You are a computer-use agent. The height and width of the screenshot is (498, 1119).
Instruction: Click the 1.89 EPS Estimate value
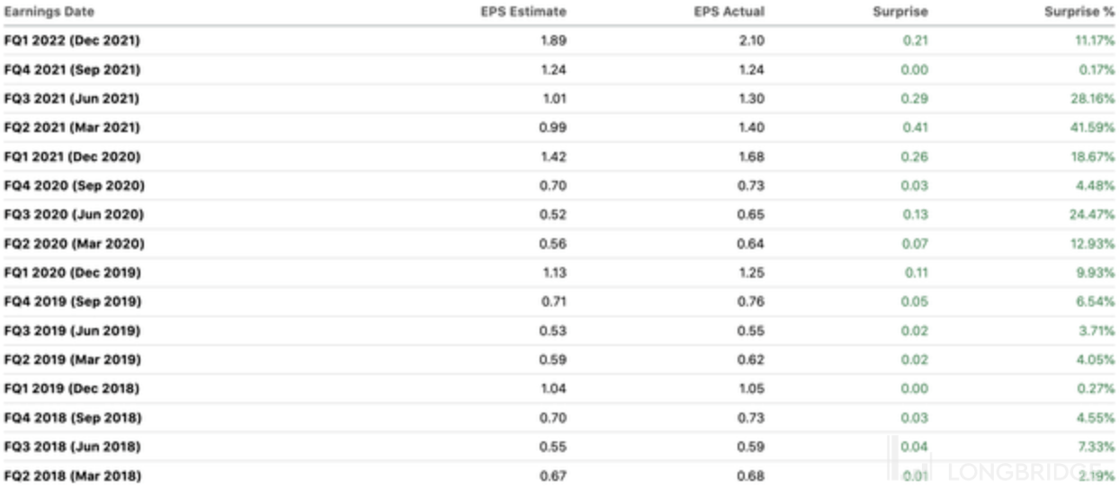[554, 41]
